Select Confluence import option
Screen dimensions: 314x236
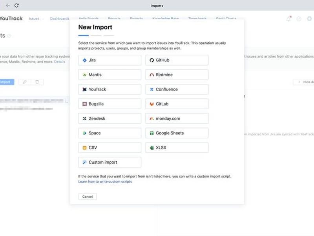pos(177,89)
